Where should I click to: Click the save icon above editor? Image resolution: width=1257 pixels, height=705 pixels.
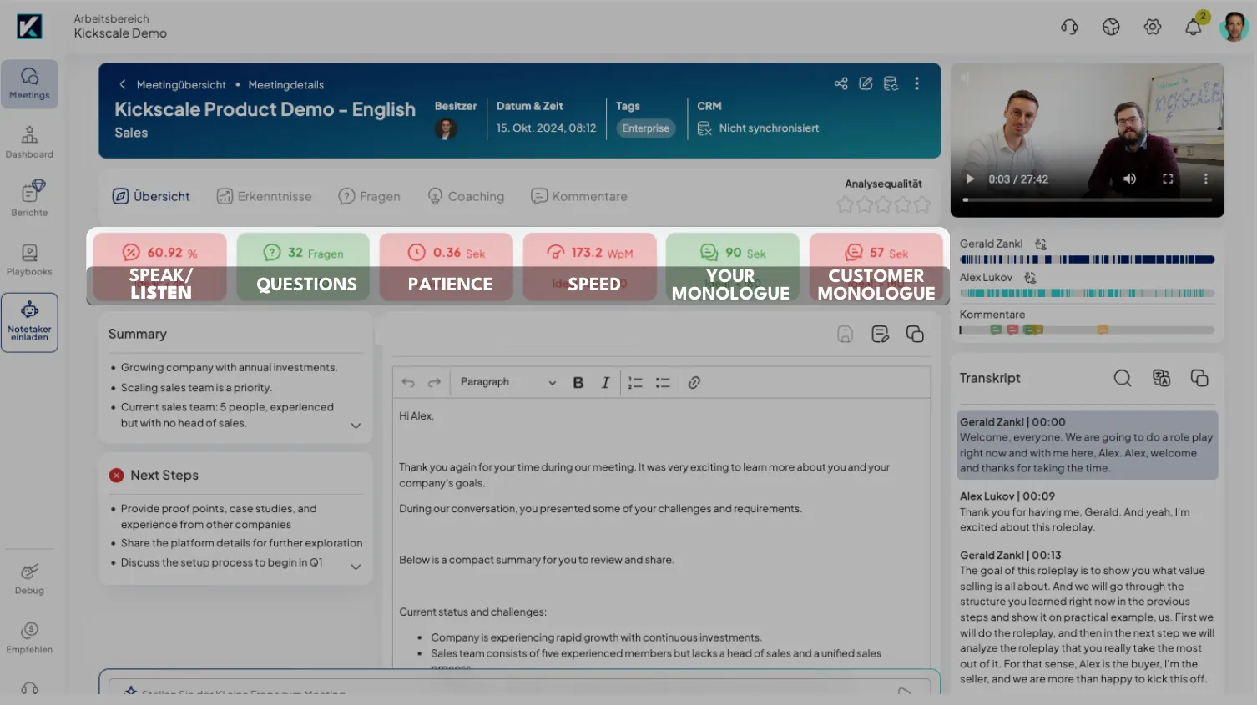pyautogui.click(x=845, y=334)
